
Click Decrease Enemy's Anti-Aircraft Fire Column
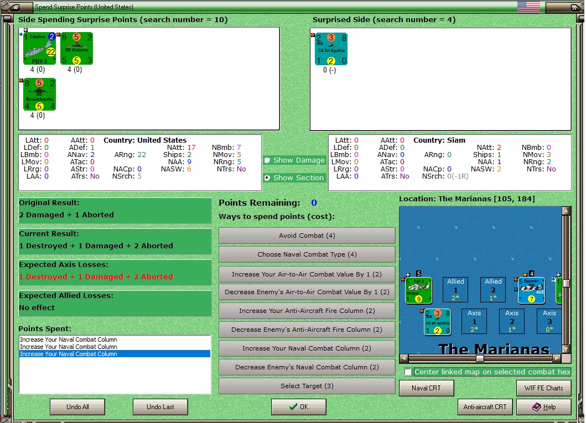click(307, 330)
